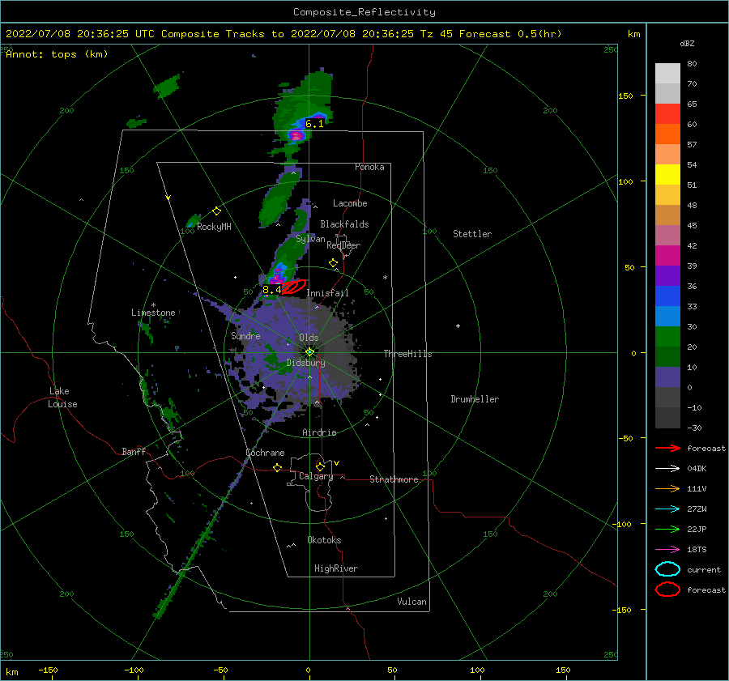The height and width of the screenshot is (681, 729).
Task: Select the magenta 39-42 dBZ swatch
Action: coord(667,256)
